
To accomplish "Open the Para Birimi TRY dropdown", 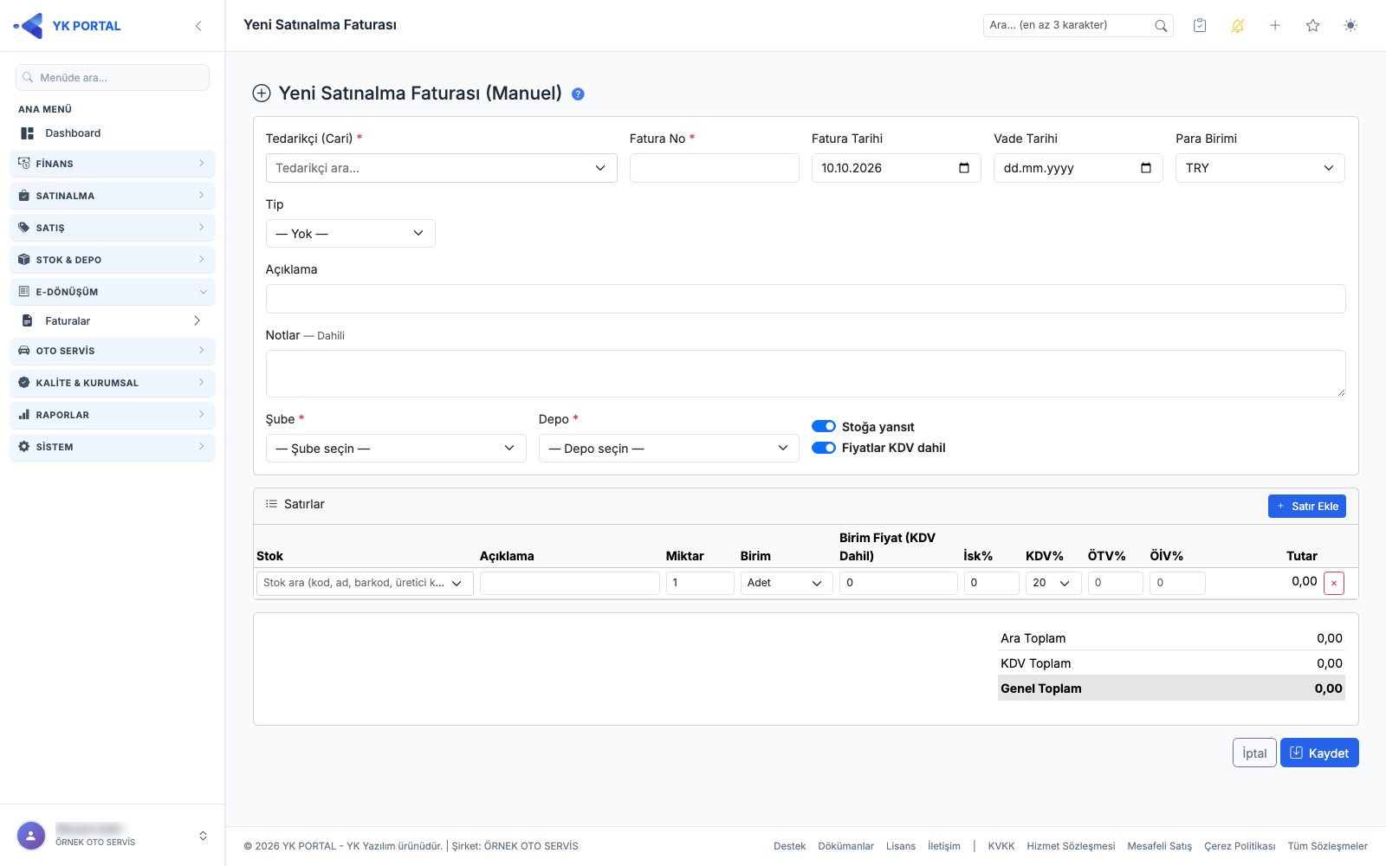I will (x=1260, y=168).
